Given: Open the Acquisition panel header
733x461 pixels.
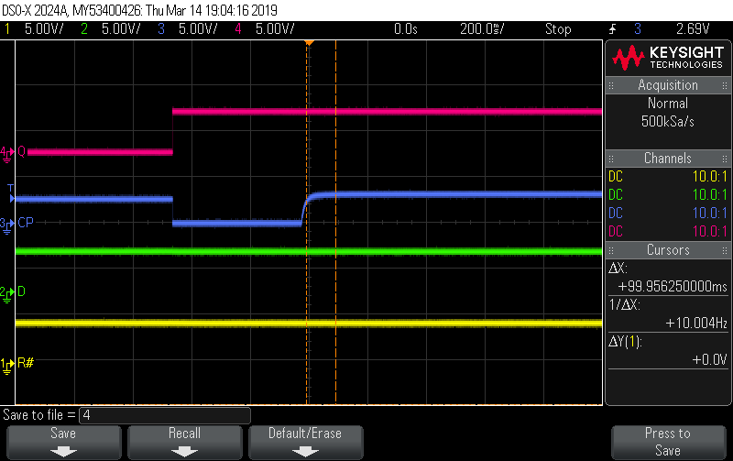Looking at the screenshot, I should pyautogui.click(x=668, y=85).
